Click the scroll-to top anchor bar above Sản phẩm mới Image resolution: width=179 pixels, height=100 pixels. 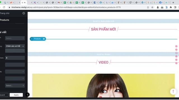coord(103,21)
